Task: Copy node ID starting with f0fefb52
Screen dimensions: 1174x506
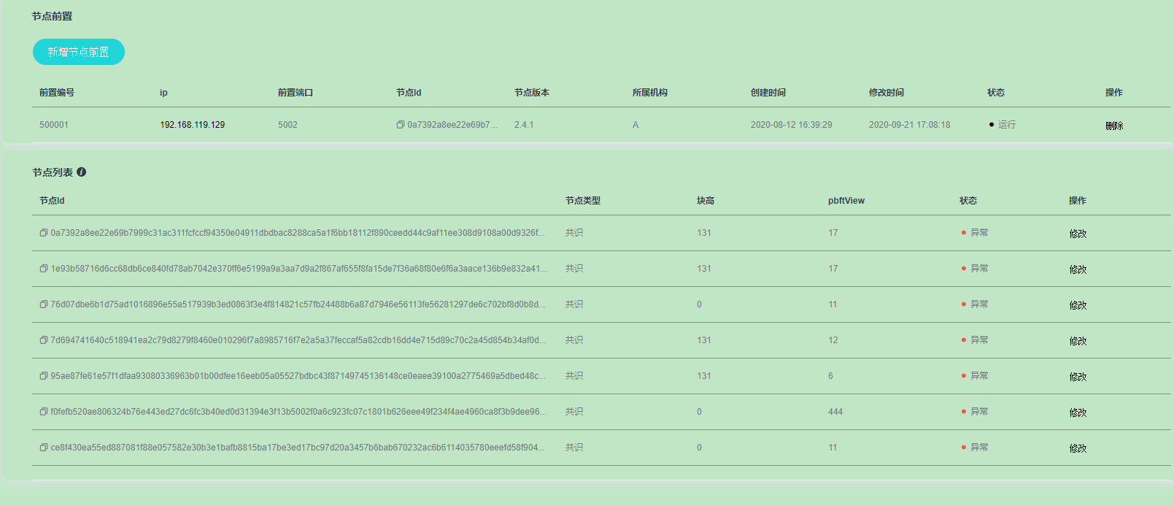Action: click(x=44, y=412)
